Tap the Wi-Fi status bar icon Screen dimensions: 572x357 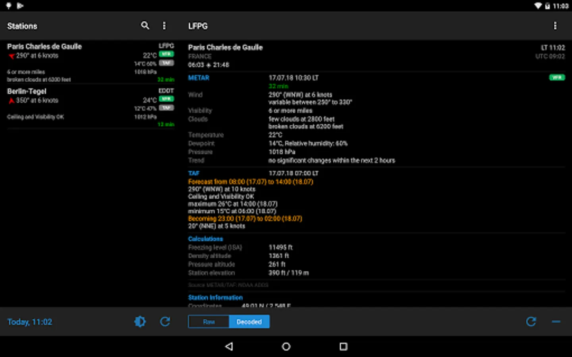tap(538, 6)
